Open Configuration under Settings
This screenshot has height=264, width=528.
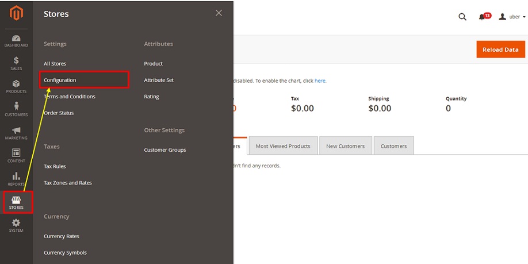click(x=60, y=80)
